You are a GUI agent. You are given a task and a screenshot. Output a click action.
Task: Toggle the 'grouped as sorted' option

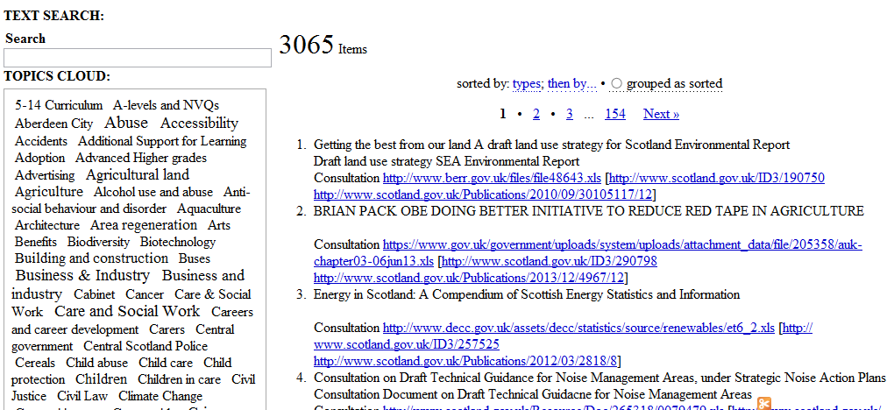617,84
